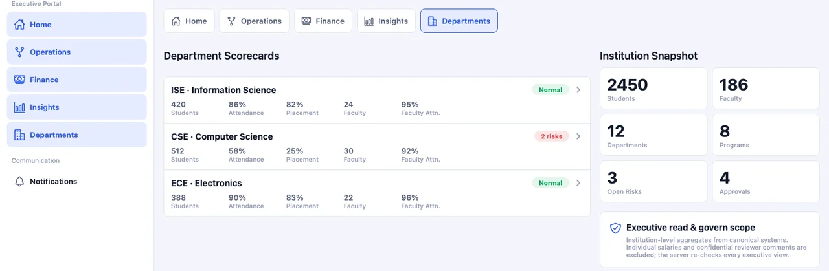Click the chart icon in top Insights tab
The width and height of the screenshot is (829, 271).
point(369,21)
